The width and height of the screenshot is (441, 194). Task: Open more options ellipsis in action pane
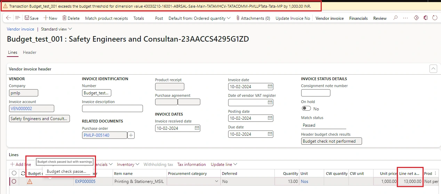pyautogui.click(x=406, y=18)
